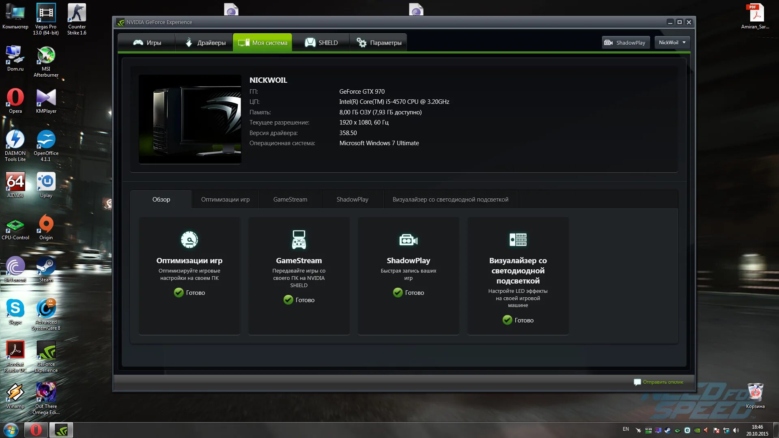Maximize the GeForce Experience window
The height and width of the screenshot is (438, 779).
[680, 22]
